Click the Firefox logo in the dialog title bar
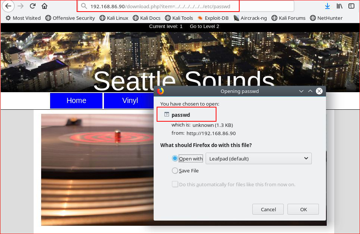Image resolution: width=360 pixels, height=234 pixels. tap(160, 91)
